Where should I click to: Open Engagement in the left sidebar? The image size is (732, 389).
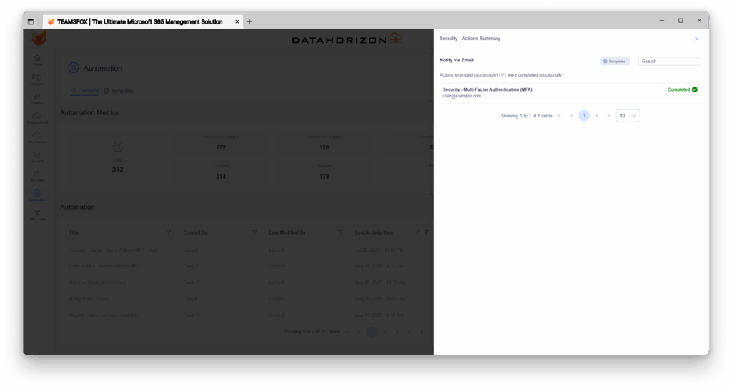(37, 118)
